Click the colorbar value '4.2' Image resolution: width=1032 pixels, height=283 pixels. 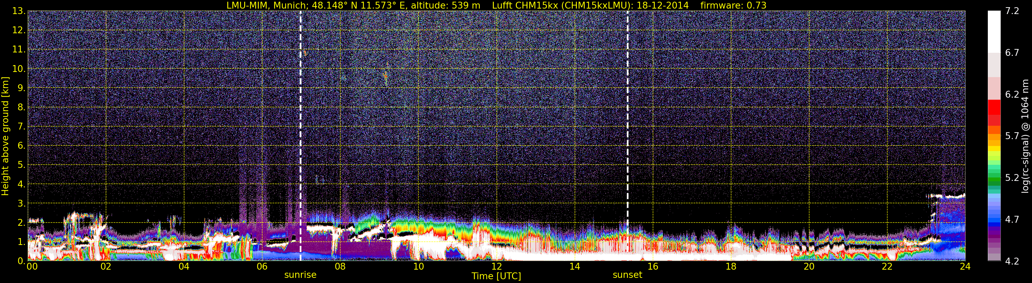(1012, 261)
